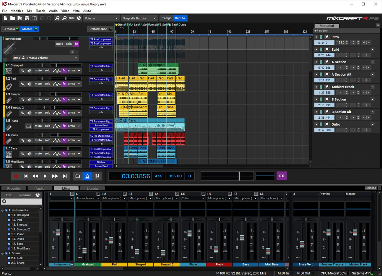Mute the 1.4 Sinepad 2 track
This screenshot has height=276, width=382.
click(x=38, y=113)
